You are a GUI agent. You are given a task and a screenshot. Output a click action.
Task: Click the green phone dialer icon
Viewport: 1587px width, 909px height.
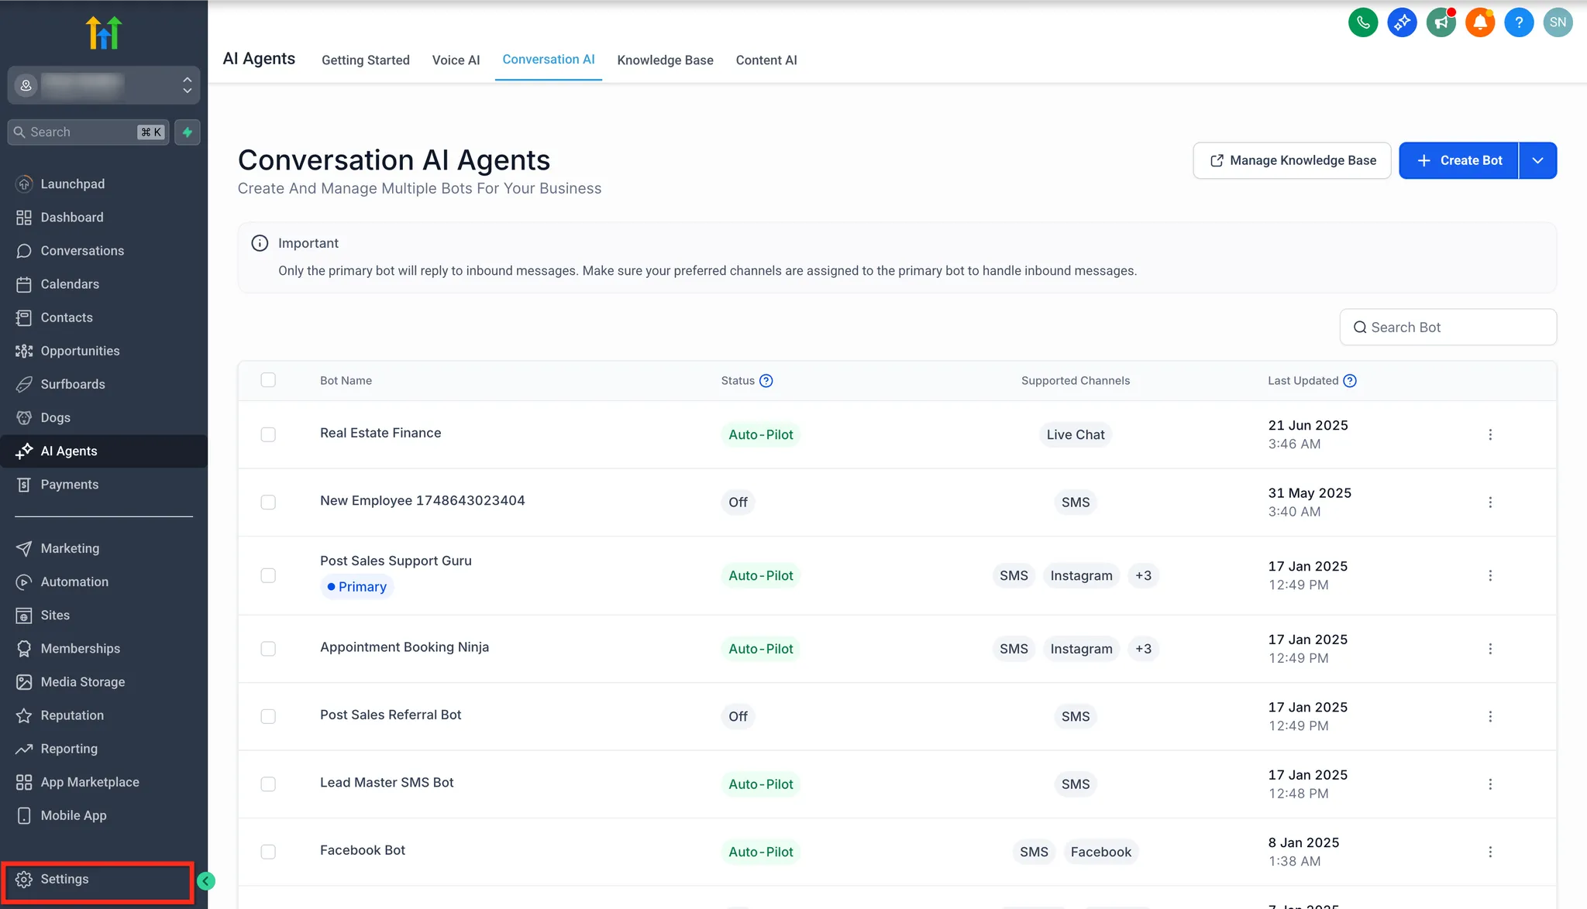pyautogui.click(x=1363, y=22)
